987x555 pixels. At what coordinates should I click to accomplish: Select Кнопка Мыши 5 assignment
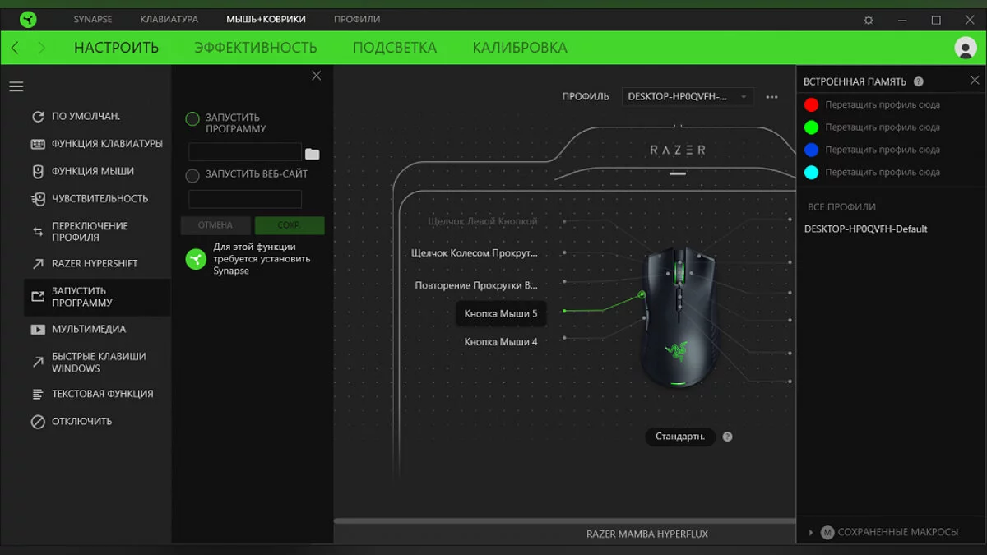(x=501, y=313)
